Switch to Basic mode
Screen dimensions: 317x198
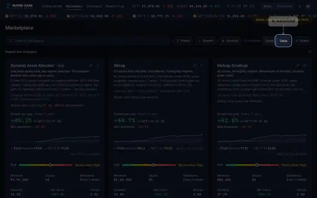click(x=267, y=6)
